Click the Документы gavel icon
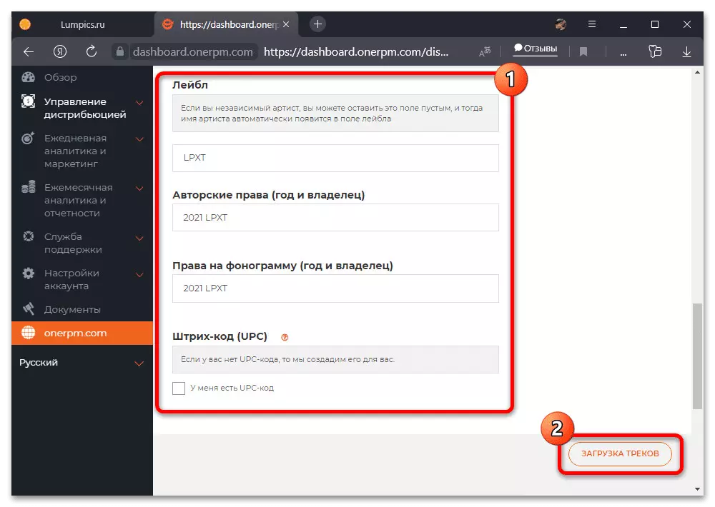This screenshot has width=715, height=507. 29,309
